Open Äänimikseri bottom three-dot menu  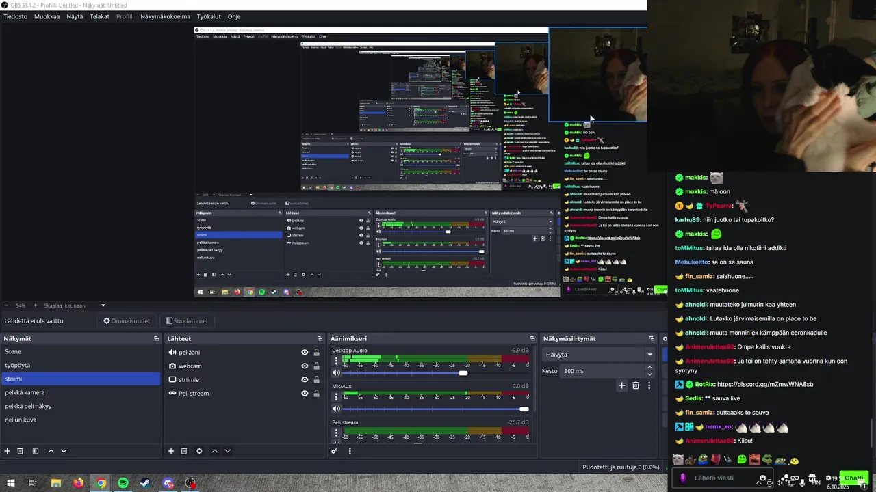[x=350, y=451]
